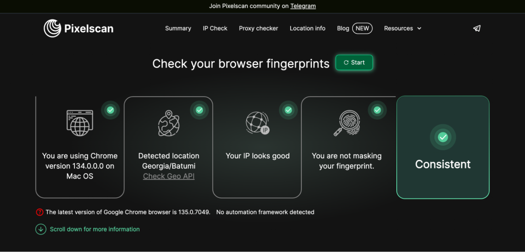The width and height of the screenshot is (525, 252).
Task: Click the NEW badge next to Blog
Action: pyautogui.click(x=362, y=29)
